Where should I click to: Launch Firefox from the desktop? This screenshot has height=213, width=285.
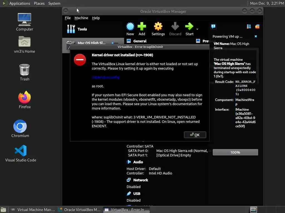click(24, 100)
